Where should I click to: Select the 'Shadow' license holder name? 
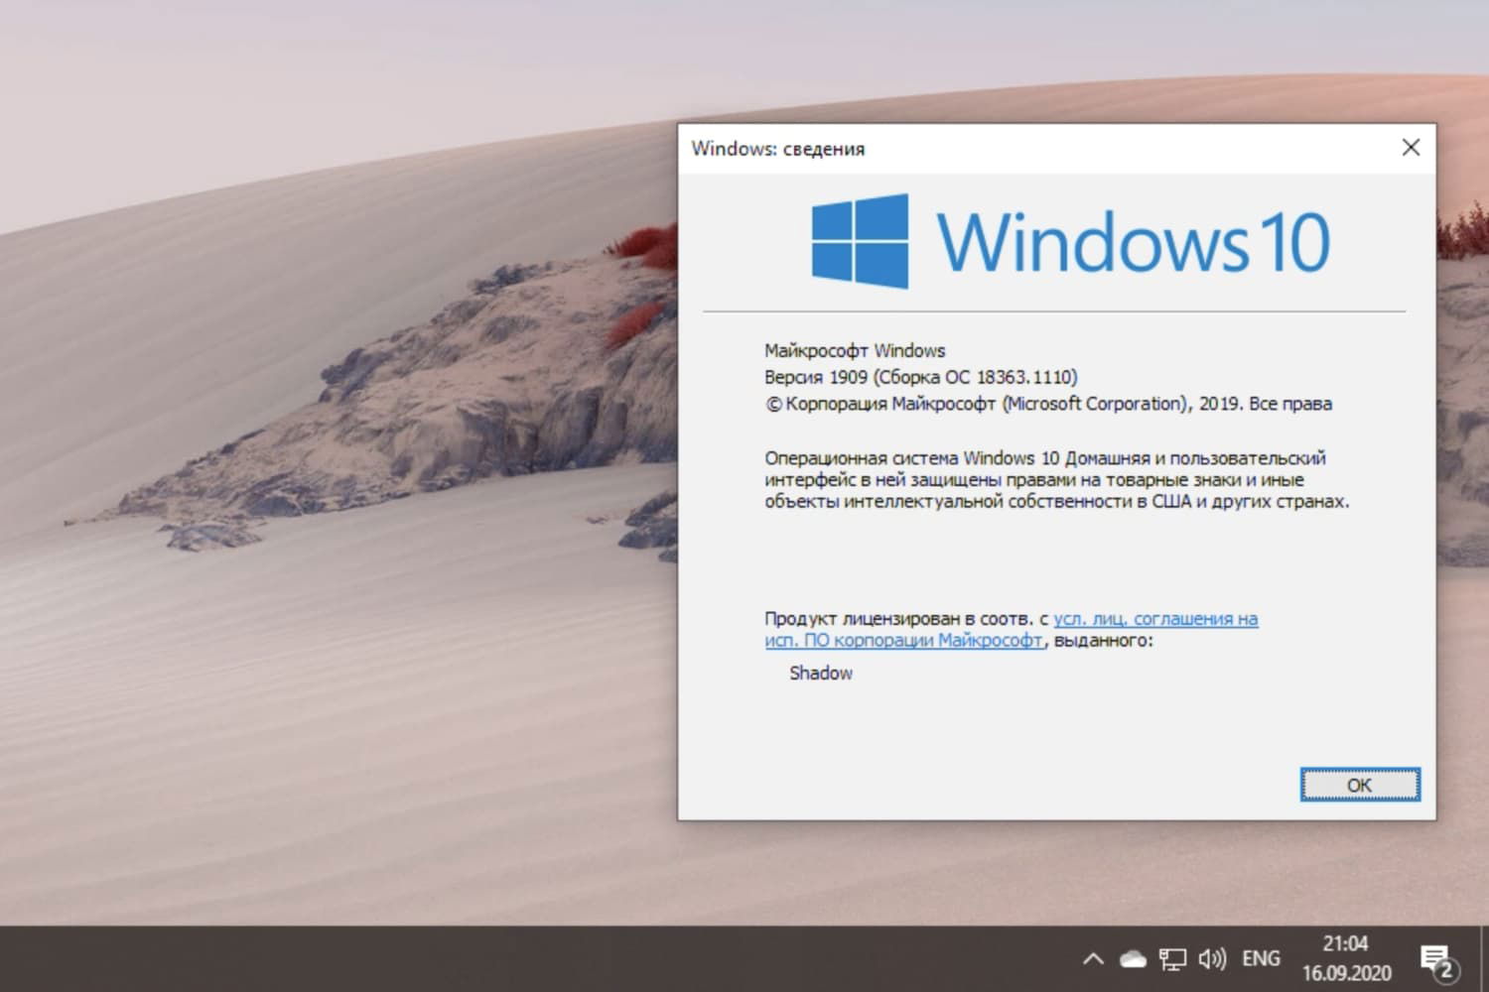click(820, 673)
